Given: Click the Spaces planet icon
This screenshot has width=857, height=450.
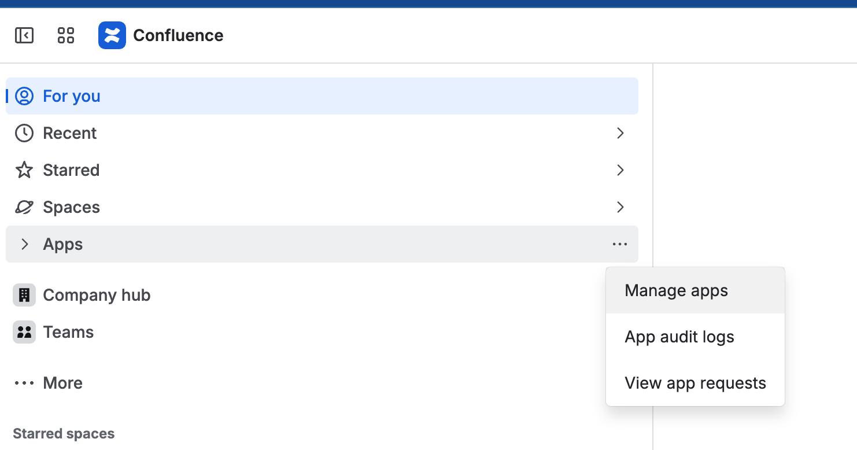Looking at the screenshot, I should [x=24, y=207].
